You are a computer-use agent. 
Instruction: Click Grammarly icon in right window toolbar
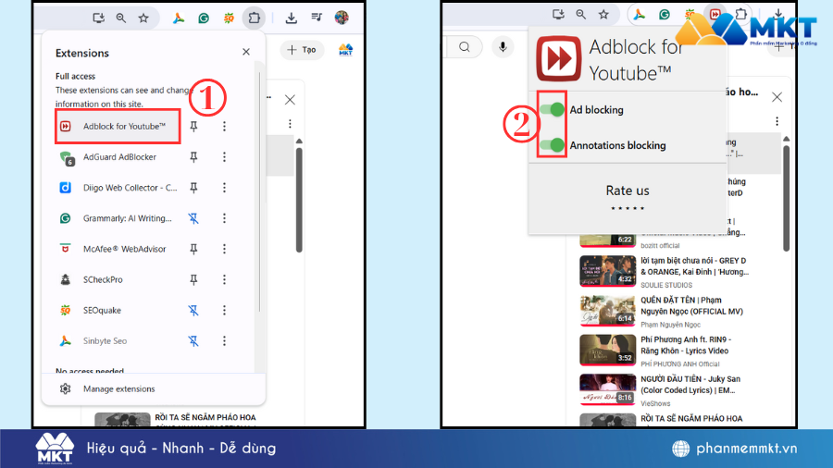click(664, 15)
